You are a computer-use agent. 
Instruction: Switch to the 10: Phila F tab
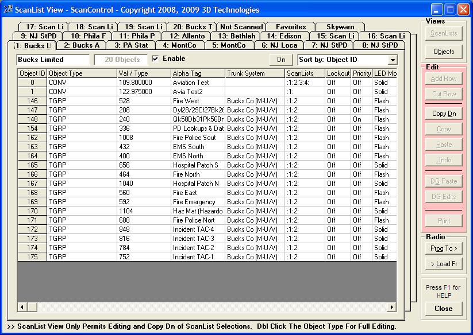(x=88, y=36)
